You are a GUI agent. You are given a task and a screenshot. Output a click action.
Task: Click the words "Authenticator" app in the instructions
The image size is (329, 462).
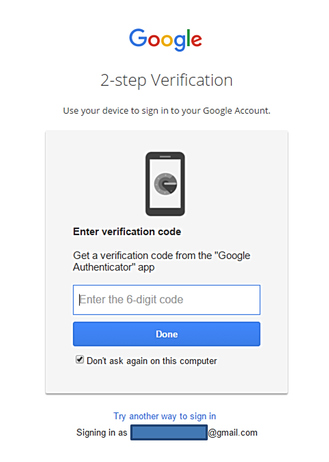pos(114,267)
